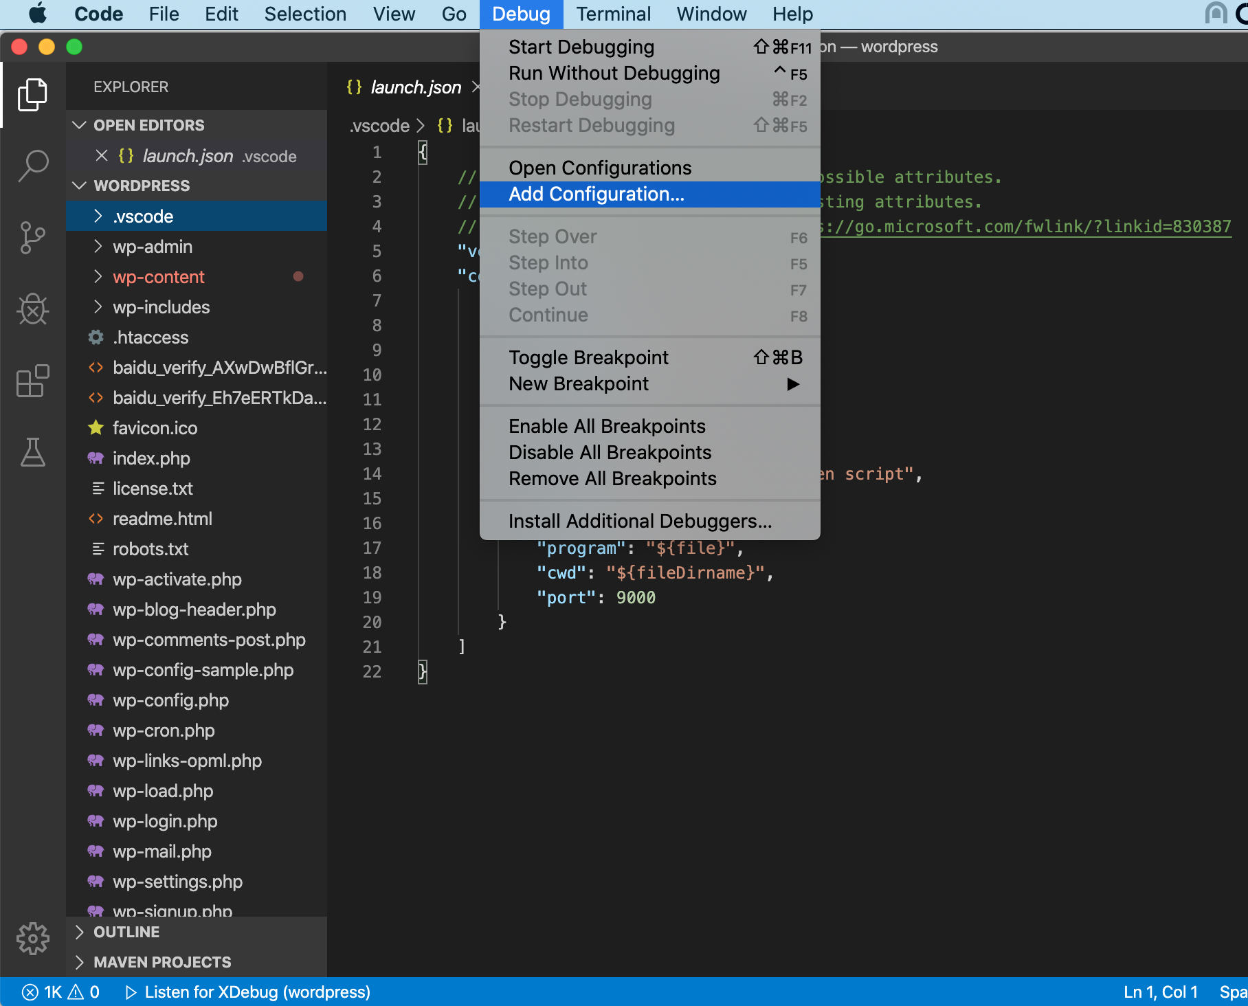Open the Test flask icon view
Image resolution: width=1248 pixels, height=1006 pixels.
(x=32, y=452)
